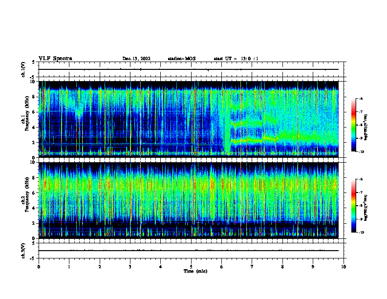Screen dimensions: 387x299
Task: Select the ch.2 color bar log(PSD) label
Action: pyautogui.click(x=366, y=208)
